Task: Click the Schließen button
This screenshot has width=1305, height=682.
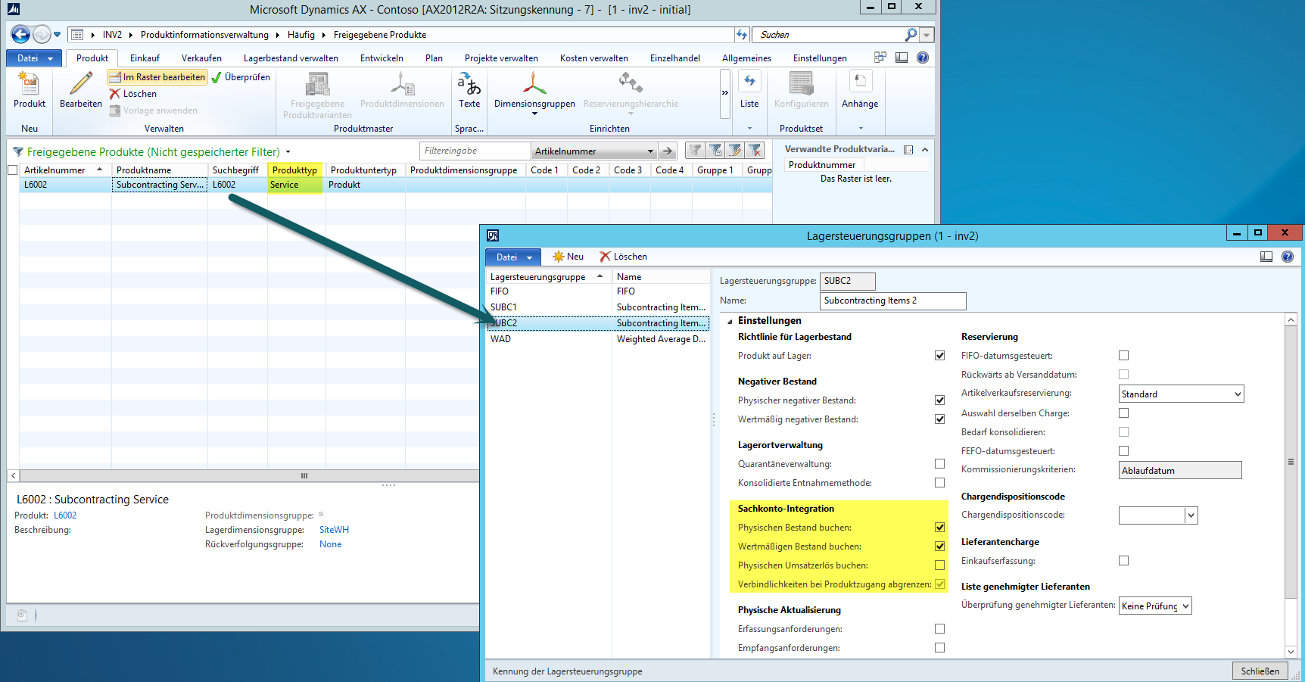Action: coord(1260,671)
